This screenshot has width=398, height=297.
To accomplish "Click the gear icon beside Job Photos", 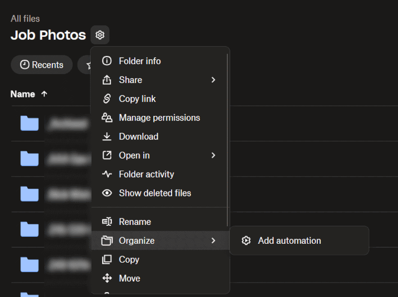I will 100,35.
